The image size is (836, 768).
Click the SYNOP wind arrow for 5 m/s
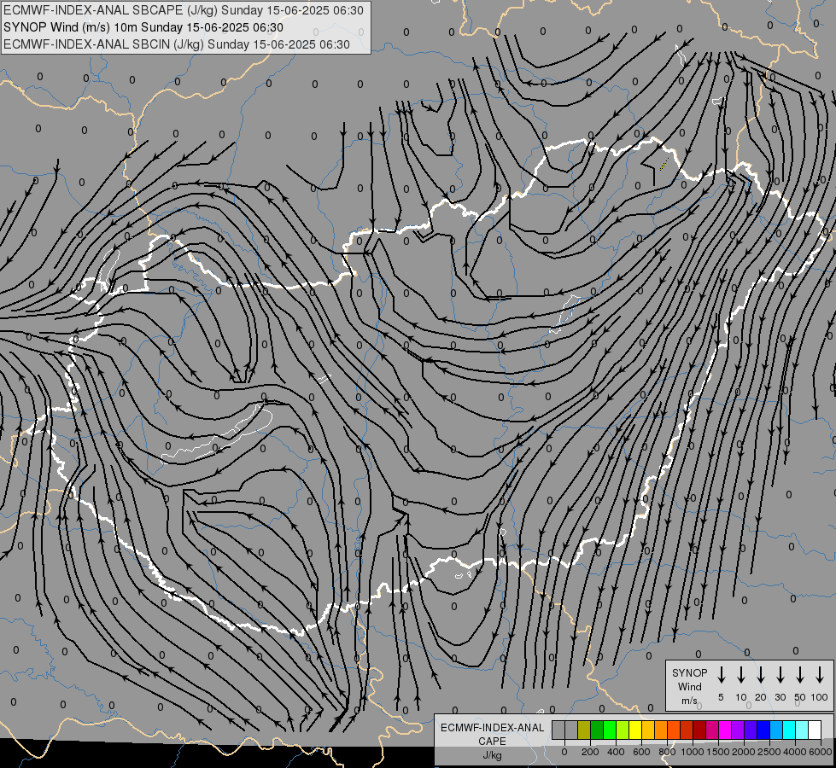click(721, 675)
